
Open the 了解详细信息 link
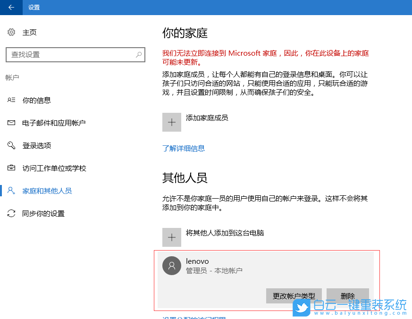coord(184,148)
